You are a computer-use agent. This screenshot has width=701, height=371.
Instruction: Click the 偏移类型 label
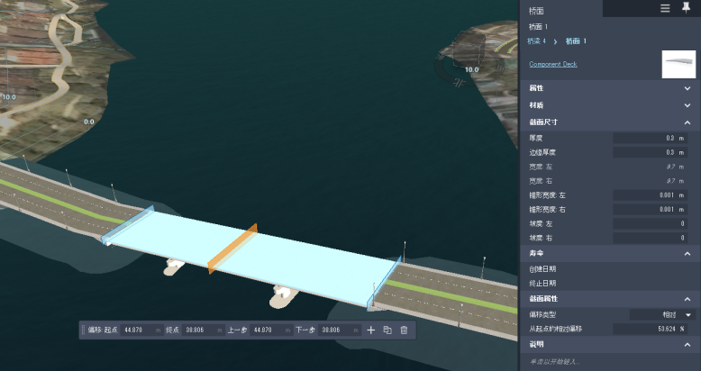point(542,314)
